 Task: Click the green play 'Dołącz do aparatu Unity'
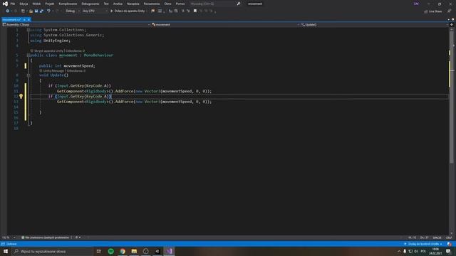[128, 11]
